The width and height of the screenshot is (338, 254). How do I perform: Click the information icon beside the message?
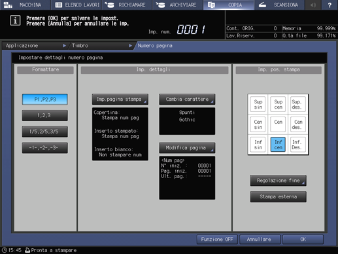coord(15,21)
